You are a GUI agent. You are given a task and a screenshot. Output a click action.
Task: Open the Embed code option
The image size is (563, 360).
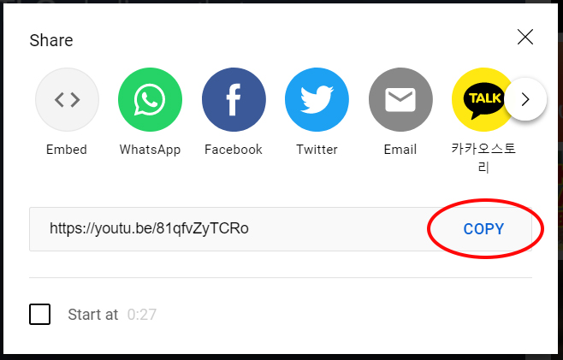[x=67, y=99]
